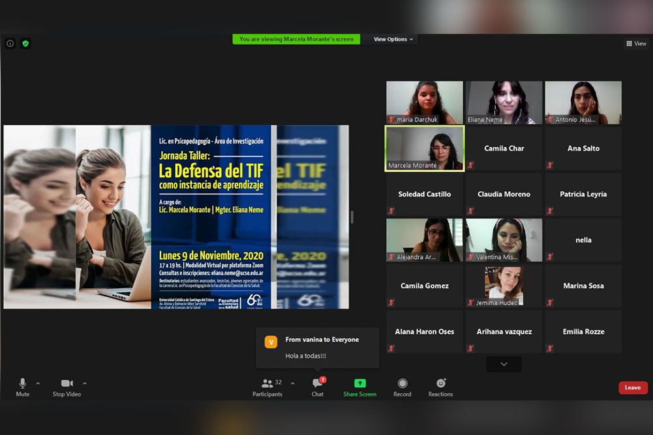The height and width of the screenshot is (435, 653).
Task: Open the Chat panel
Action: [317, 387]
